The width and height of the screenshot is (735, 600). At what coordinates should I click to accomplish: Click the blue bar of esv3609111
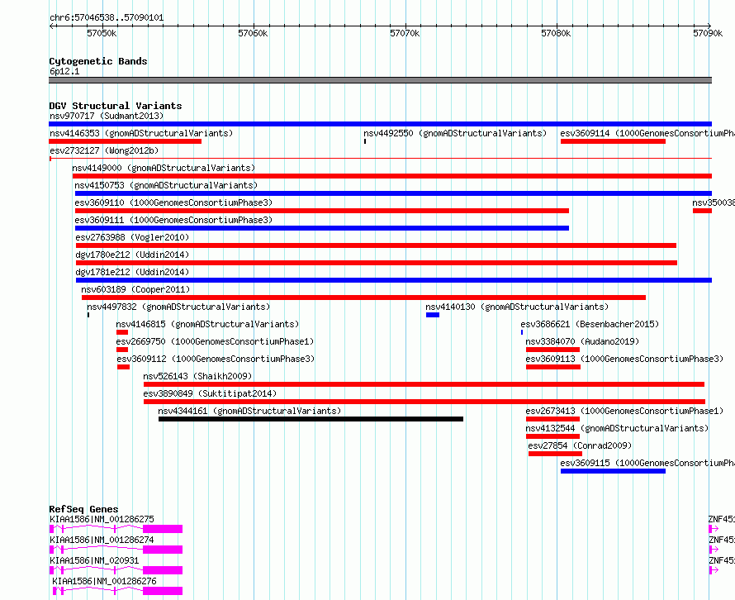pos(322,228)
